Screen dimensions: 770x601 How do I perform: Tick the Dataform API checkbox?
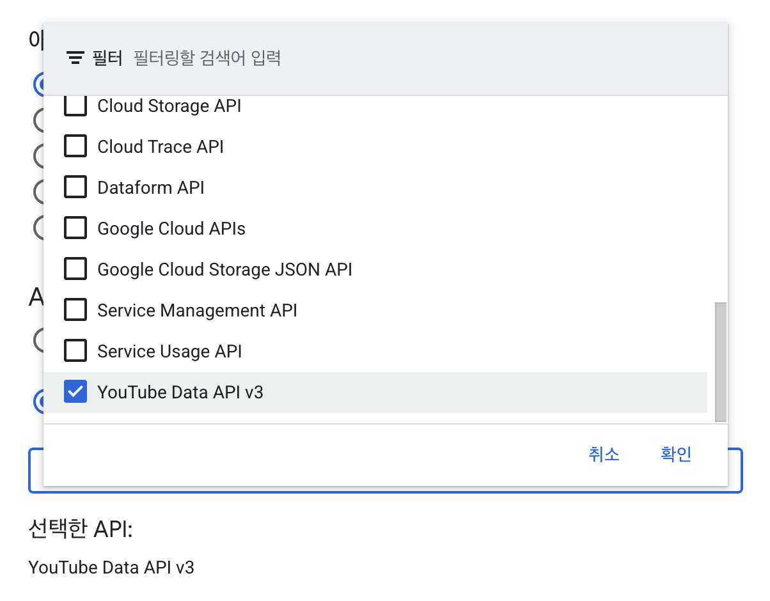(75, 188)
